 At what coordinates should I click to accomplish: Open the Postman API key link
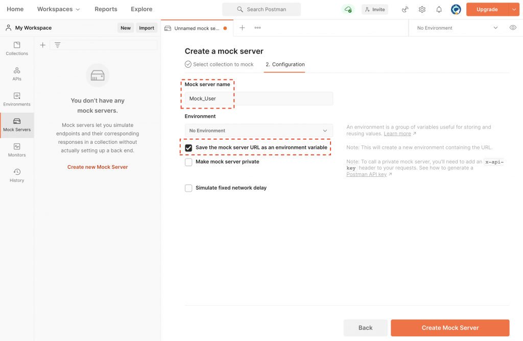366,174
